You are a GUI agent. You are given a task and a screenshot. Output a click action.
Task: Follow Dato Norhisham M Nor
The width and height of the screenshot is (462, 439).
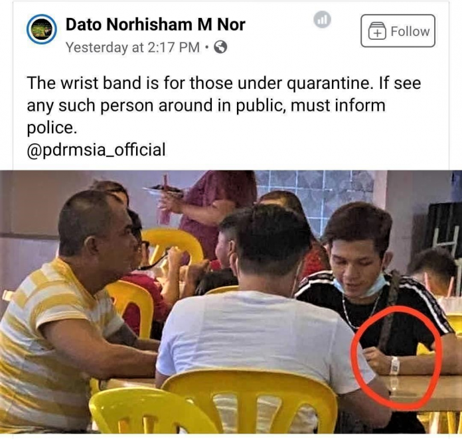(x=398, y=31)
